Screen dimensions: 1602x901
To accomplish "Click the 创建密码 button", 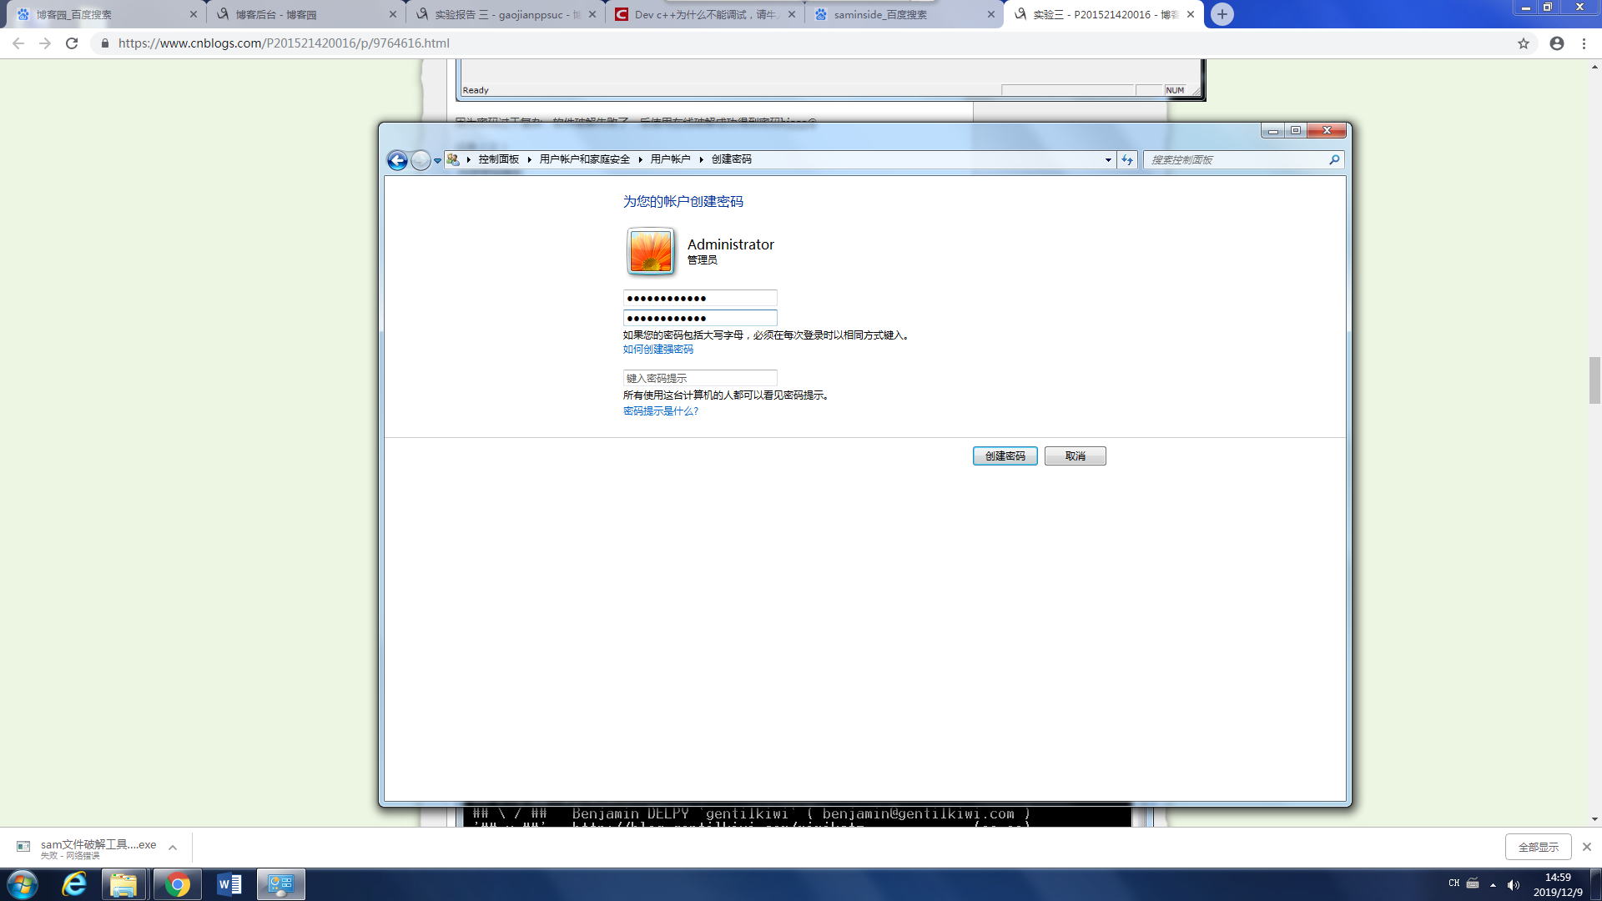I will (x=1005, y=456).
